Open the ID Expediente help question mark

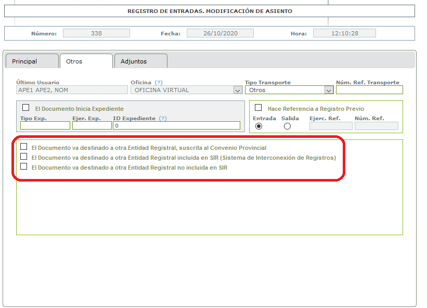163,119
